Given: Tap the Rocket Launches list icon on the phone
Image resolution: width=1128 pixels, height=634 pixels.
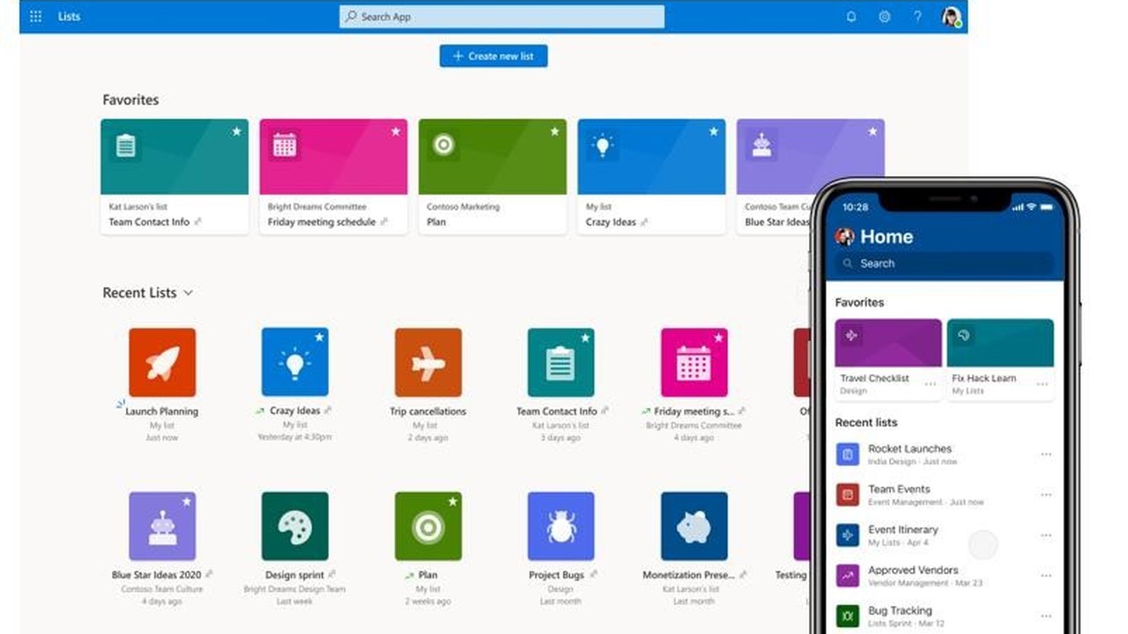Looking at the screenshot, I should tap(847, 454).
